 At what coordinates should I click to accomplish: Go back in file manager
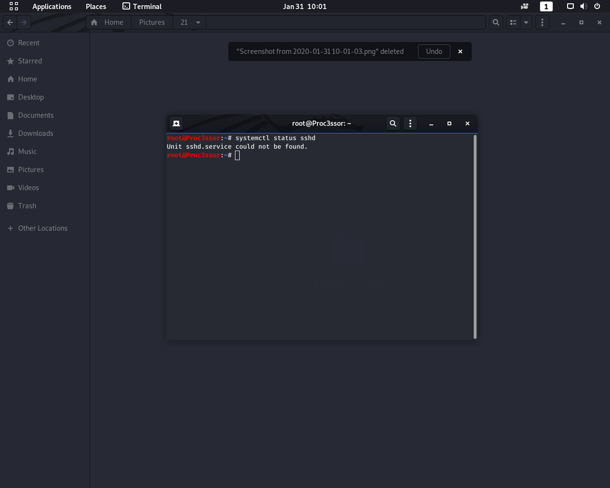click(10, 22)
